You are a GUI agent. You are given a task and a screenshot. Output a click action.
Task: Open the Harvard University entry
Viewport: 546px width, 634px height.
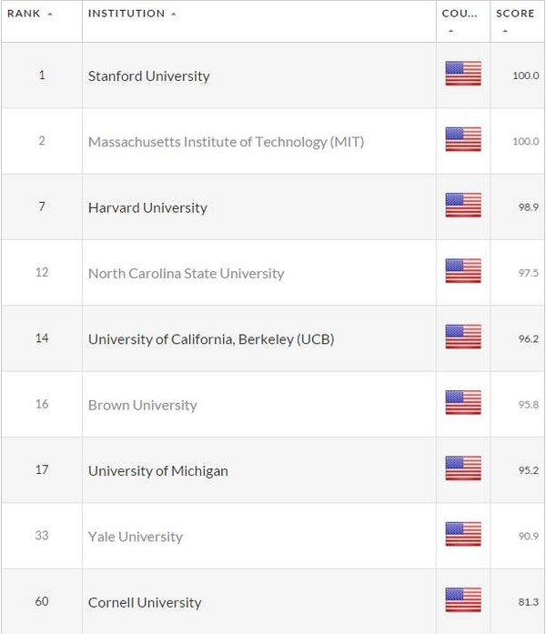pos(147,207)
